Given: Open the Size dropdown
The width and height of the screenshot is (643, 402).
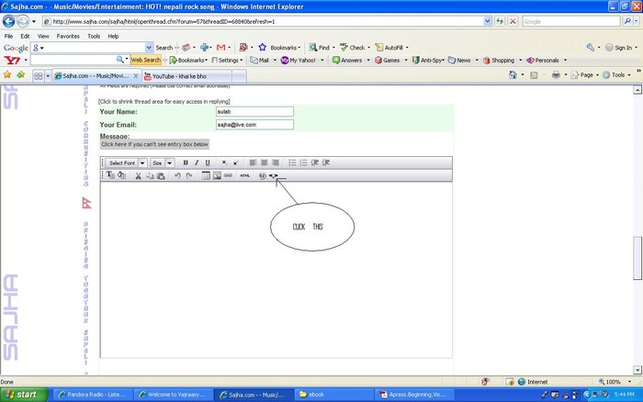Looking at the screenshot, I should click(162, 162).
